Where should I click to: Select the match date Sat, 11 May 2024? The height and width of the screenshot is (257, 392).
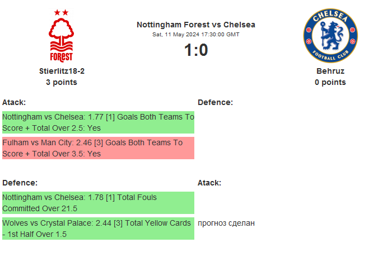pos(196,35)
